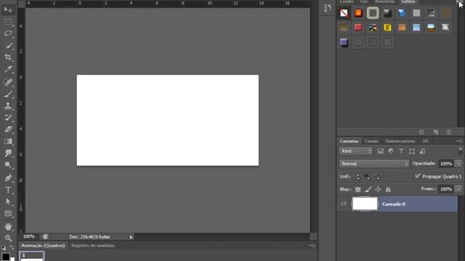Uncheck Propagar Quadro 1 checkbox
The width and height of the screenshot is (465, 261).
(418, 176)
